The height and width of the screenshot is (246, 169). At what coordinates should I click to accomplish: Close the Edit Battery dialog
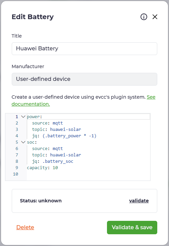155,17
